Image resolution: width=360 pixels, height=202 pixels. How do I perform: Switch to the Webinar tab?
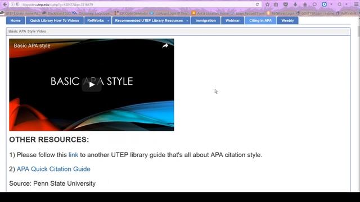tap(232, 21)
